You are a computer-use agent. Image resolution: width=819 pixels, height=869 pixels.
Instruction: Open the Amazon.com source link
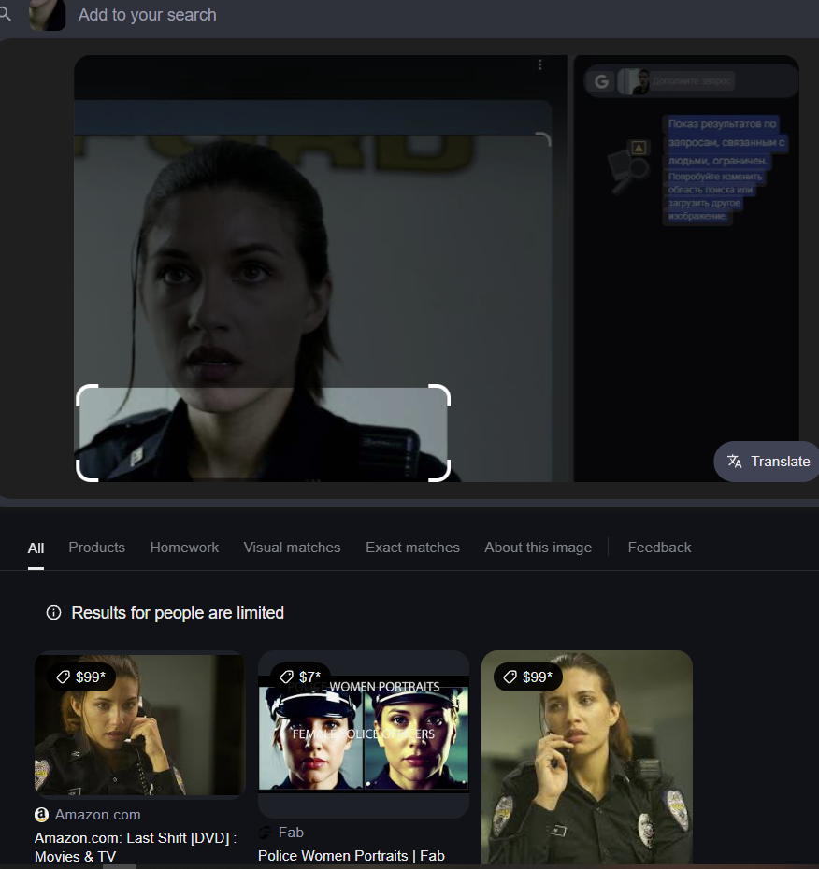coord(97,815)
